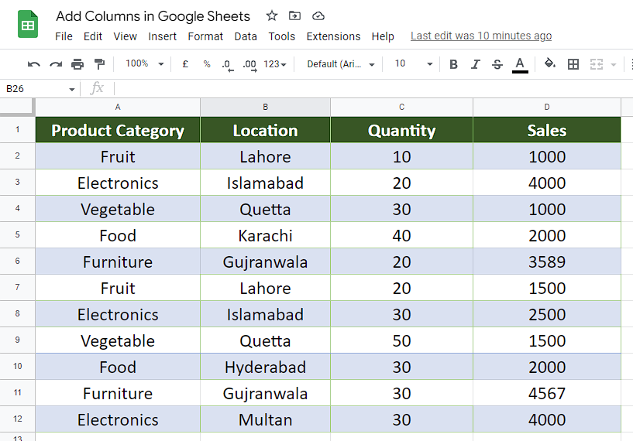Select 'Fruit' cell in row 2
Viewport: 633px width, 441px height.
point(118,156)
